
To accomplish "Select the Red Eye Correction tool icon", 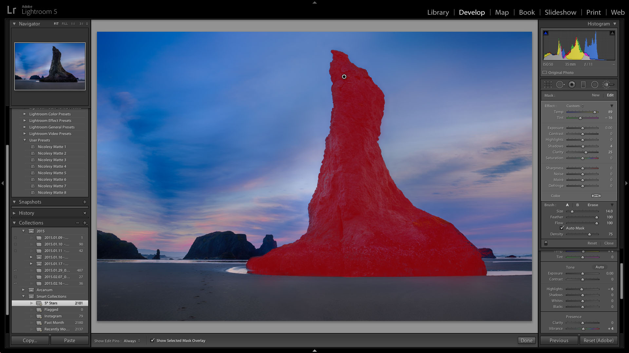I will [x=572, y=84].
